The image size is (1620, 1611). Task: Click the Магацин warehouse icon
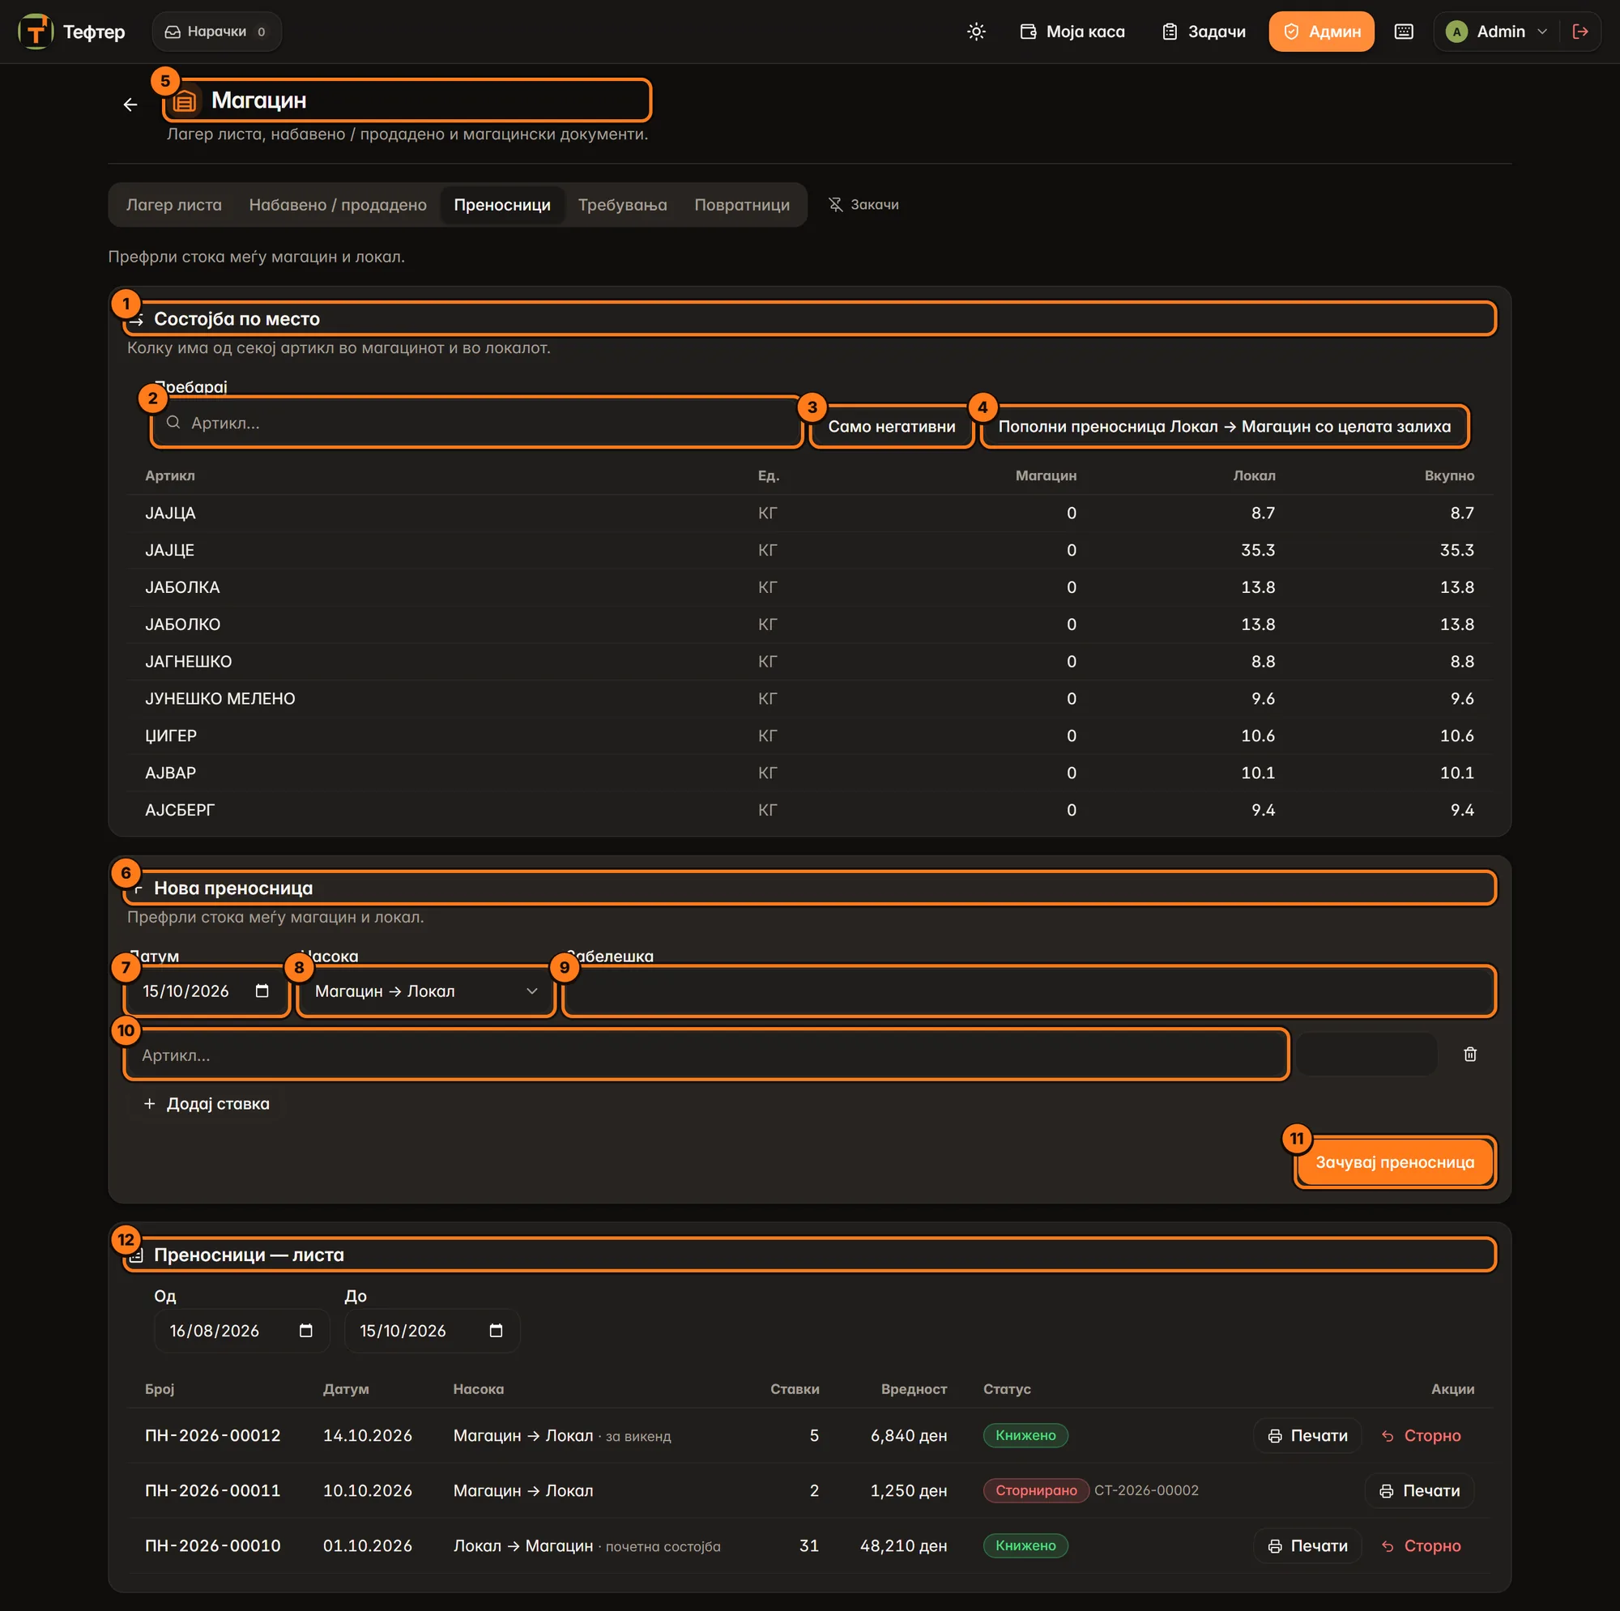click(x=185, y=100)
